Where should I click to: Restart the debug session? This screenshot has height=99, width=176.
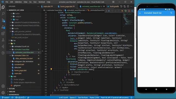point(125,11)
